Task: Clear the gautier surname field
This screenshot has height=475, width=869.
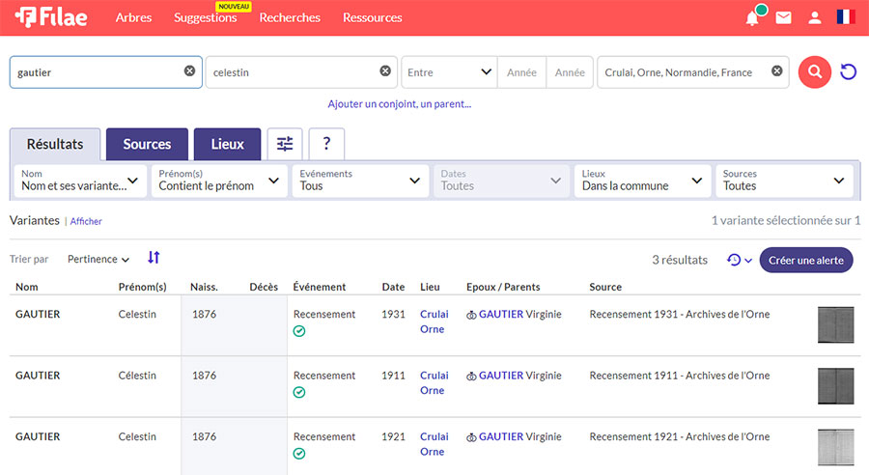Action: 189,71
